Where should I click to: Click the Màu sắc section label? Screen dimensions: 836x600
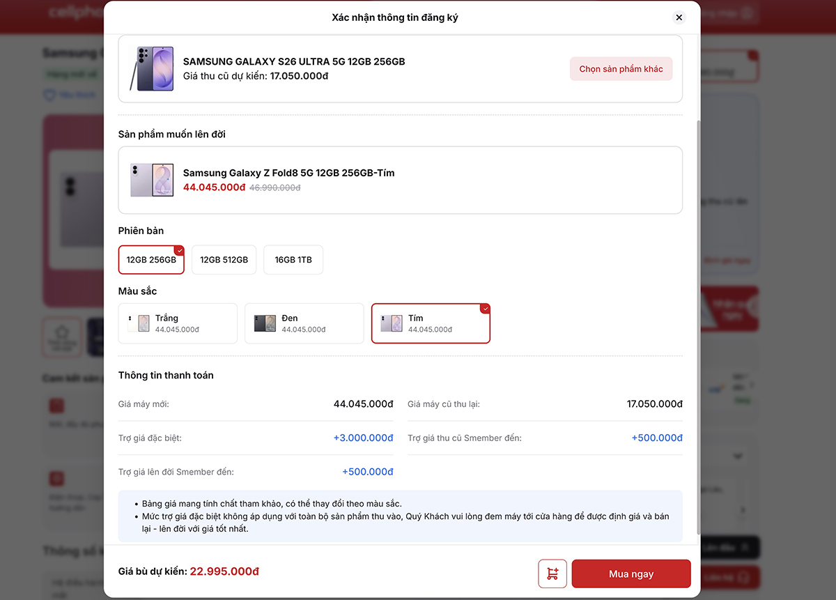pyautogui.click(x=137, y=291)
